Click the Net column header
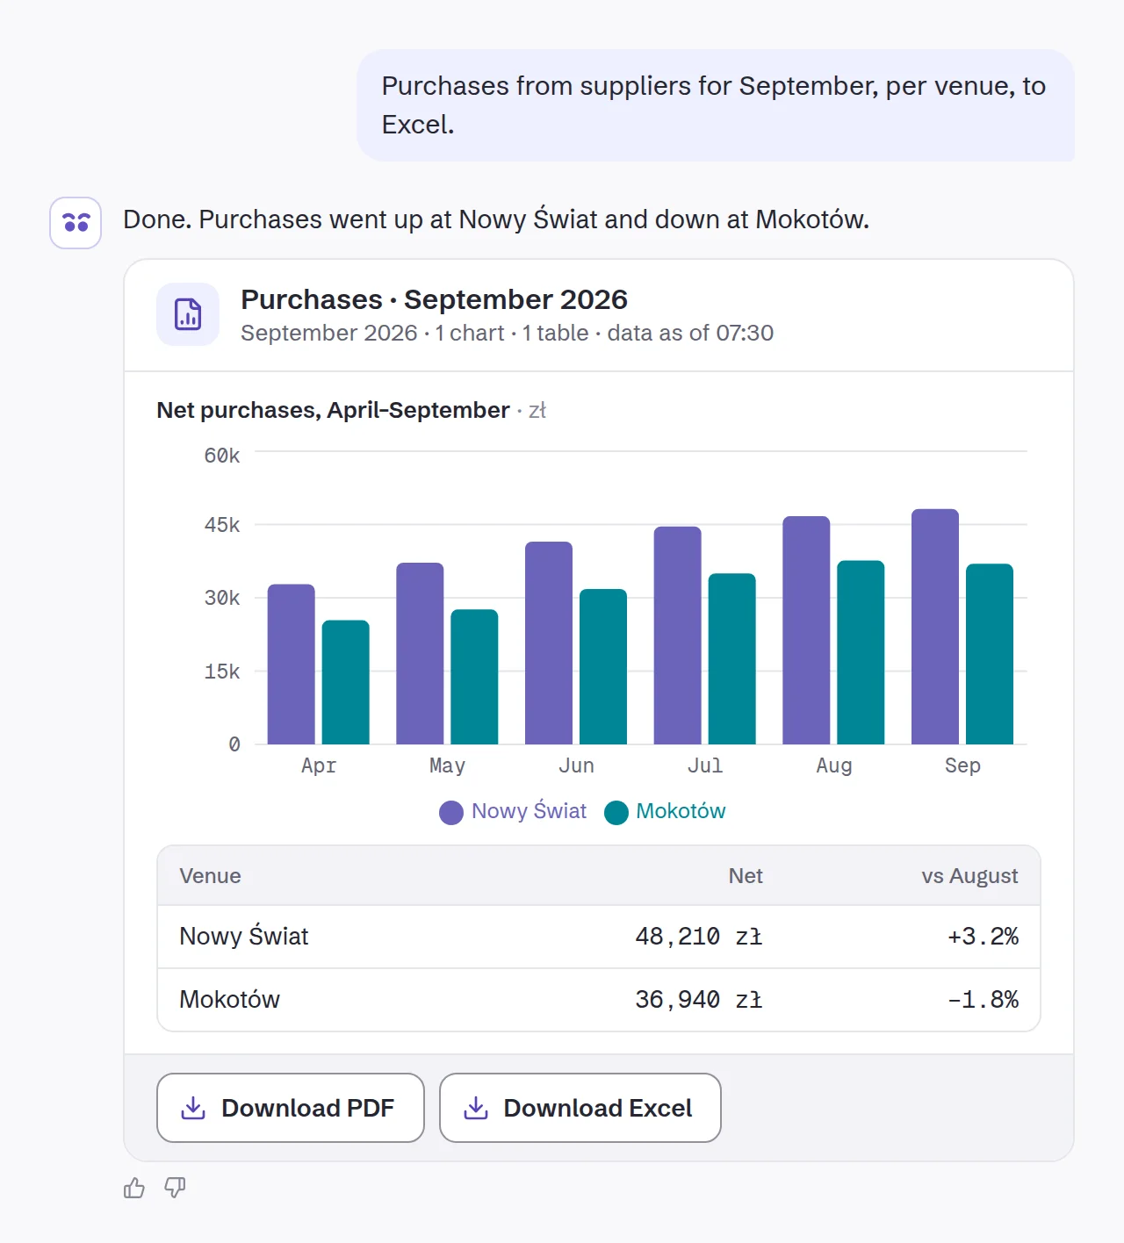The height and width of the screenshot is (1243, 1124). pos(746,876)
